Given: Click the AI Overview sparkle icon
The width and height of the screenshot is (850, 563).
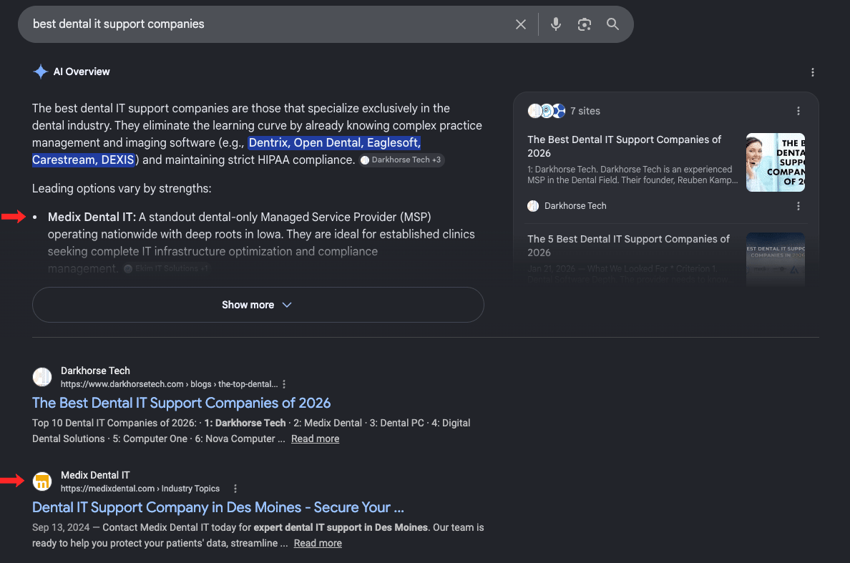Looking at the screenshot, I should pyautogui.click(x=40, y=72).
